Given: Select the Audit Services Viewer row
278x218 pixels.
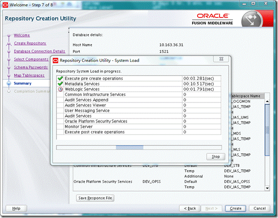Looking at the screenshot, I should (139, 105).
